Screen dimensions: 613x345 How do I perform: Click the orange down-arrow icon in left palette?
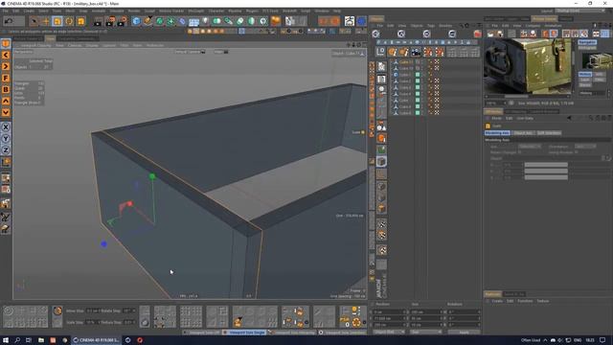pos(6,113)
